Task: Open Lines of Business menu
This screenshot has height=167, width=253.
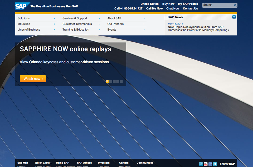Action: click(x=29, y=30)
